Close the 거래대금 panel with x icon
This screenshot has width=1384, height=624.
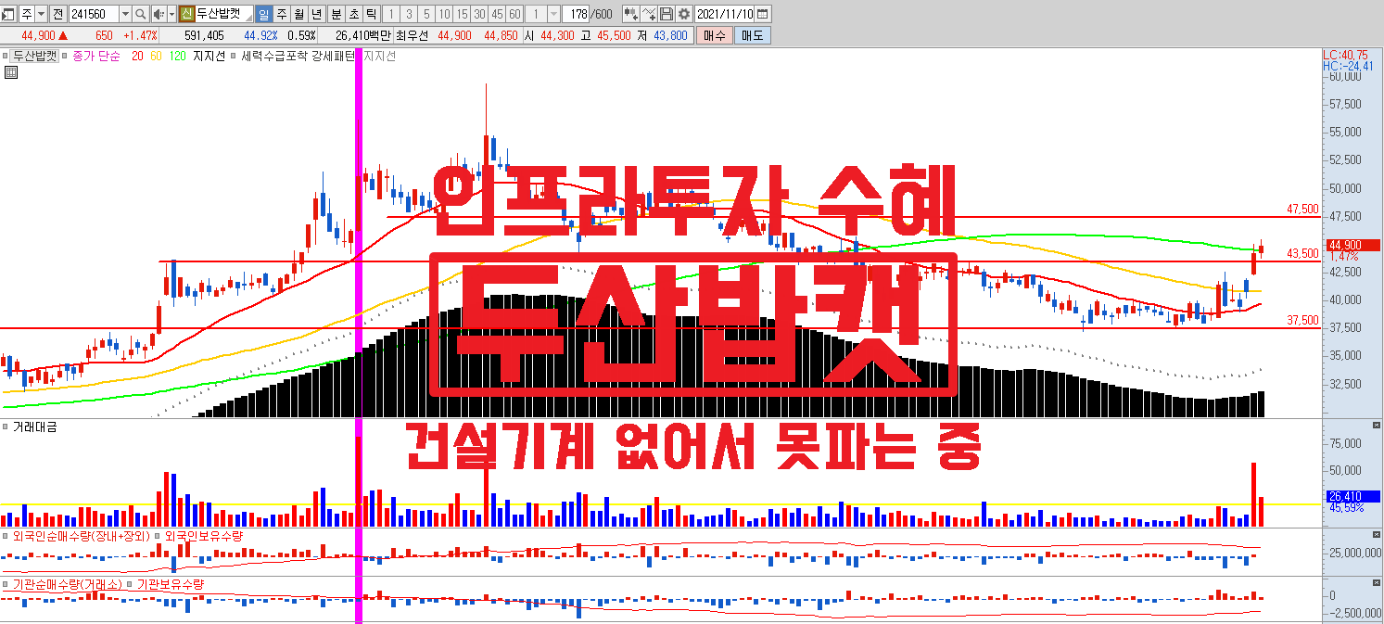click(x=1376, y=424)
